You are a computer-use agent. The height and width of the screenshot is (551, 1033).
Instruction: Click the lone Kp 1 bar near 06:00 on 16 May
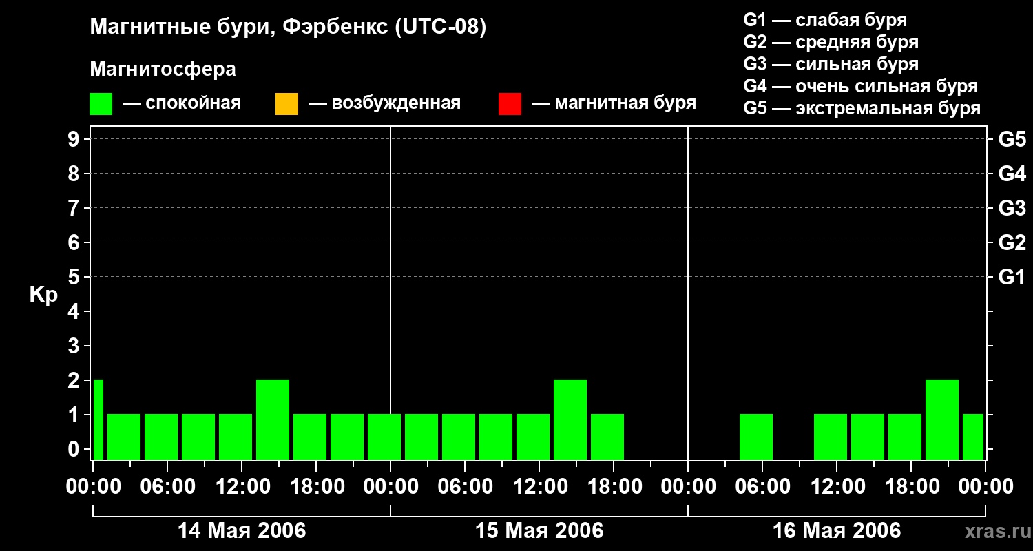coord(756,437)
